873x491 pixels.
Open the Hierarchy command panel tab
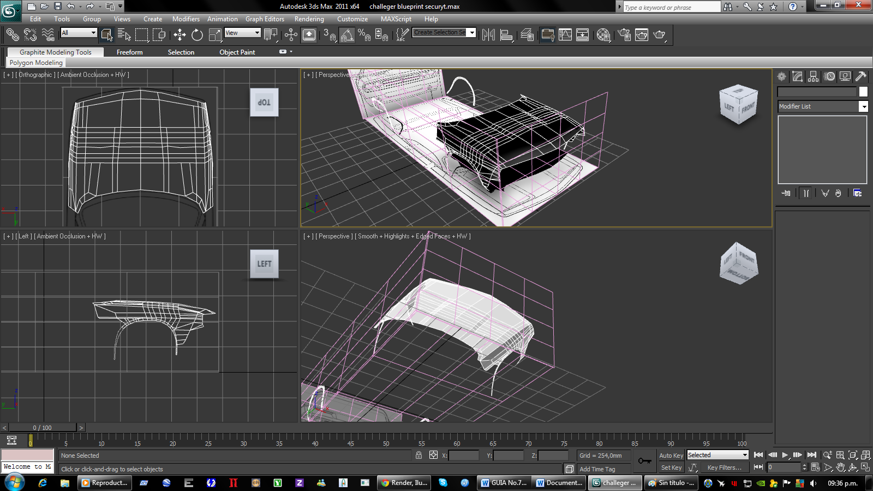click(814, 76)
